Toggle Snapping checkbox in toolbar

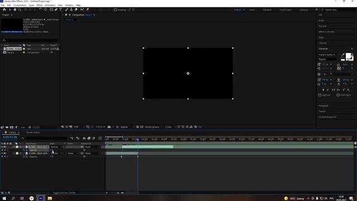pyautogui.click(x=115, y=10)
